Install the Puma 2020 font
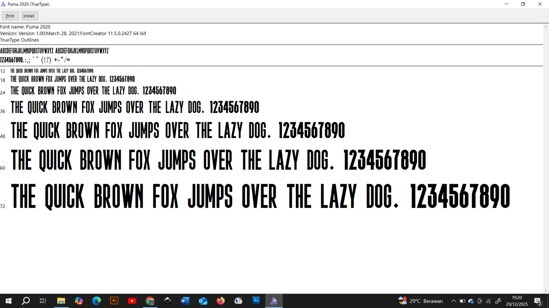 click(29, 16)
